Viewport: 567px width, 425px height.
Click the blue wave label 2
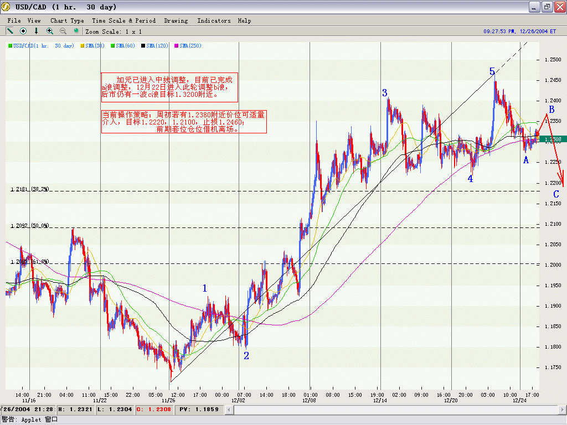[x=246, y=356]
